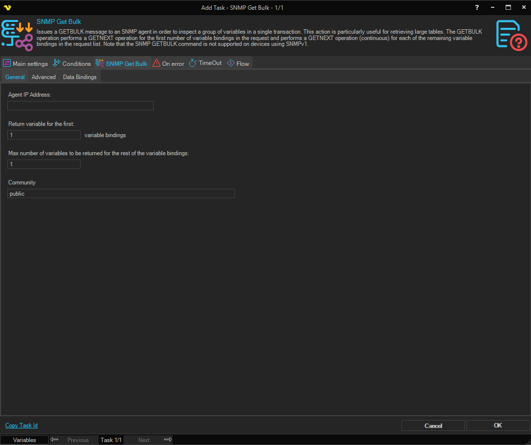Viewport: 531px width, 445px height.
Task: Open the Variables panel button
Action: [24, 440]
